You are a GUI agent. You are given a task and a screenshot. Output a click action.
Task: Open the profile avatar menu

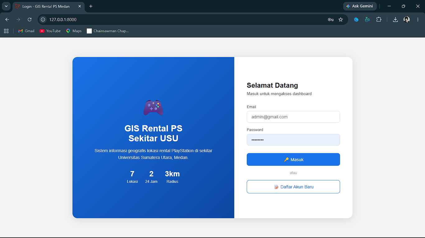click(x=407, y=20)
